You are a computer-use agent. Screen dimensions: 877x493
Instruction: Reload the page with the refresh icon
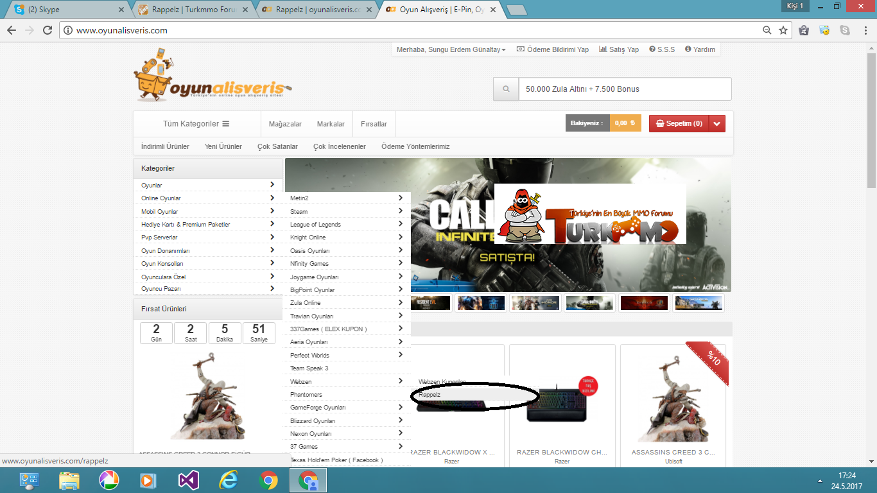coord(47,30)
